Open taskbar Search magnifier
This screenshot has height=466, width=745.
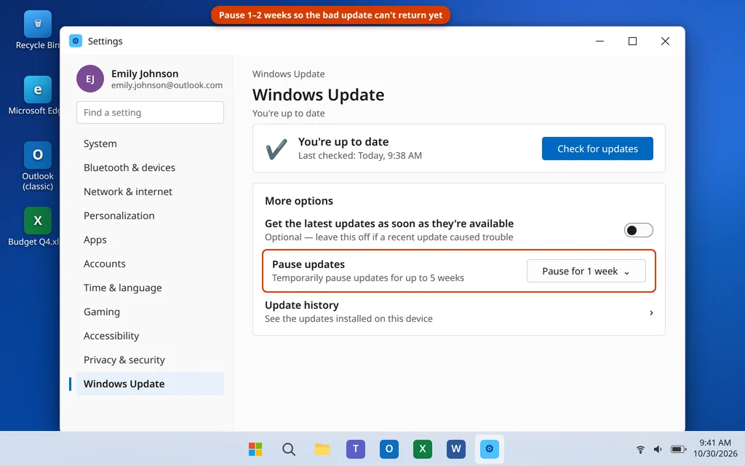[288, 449]
